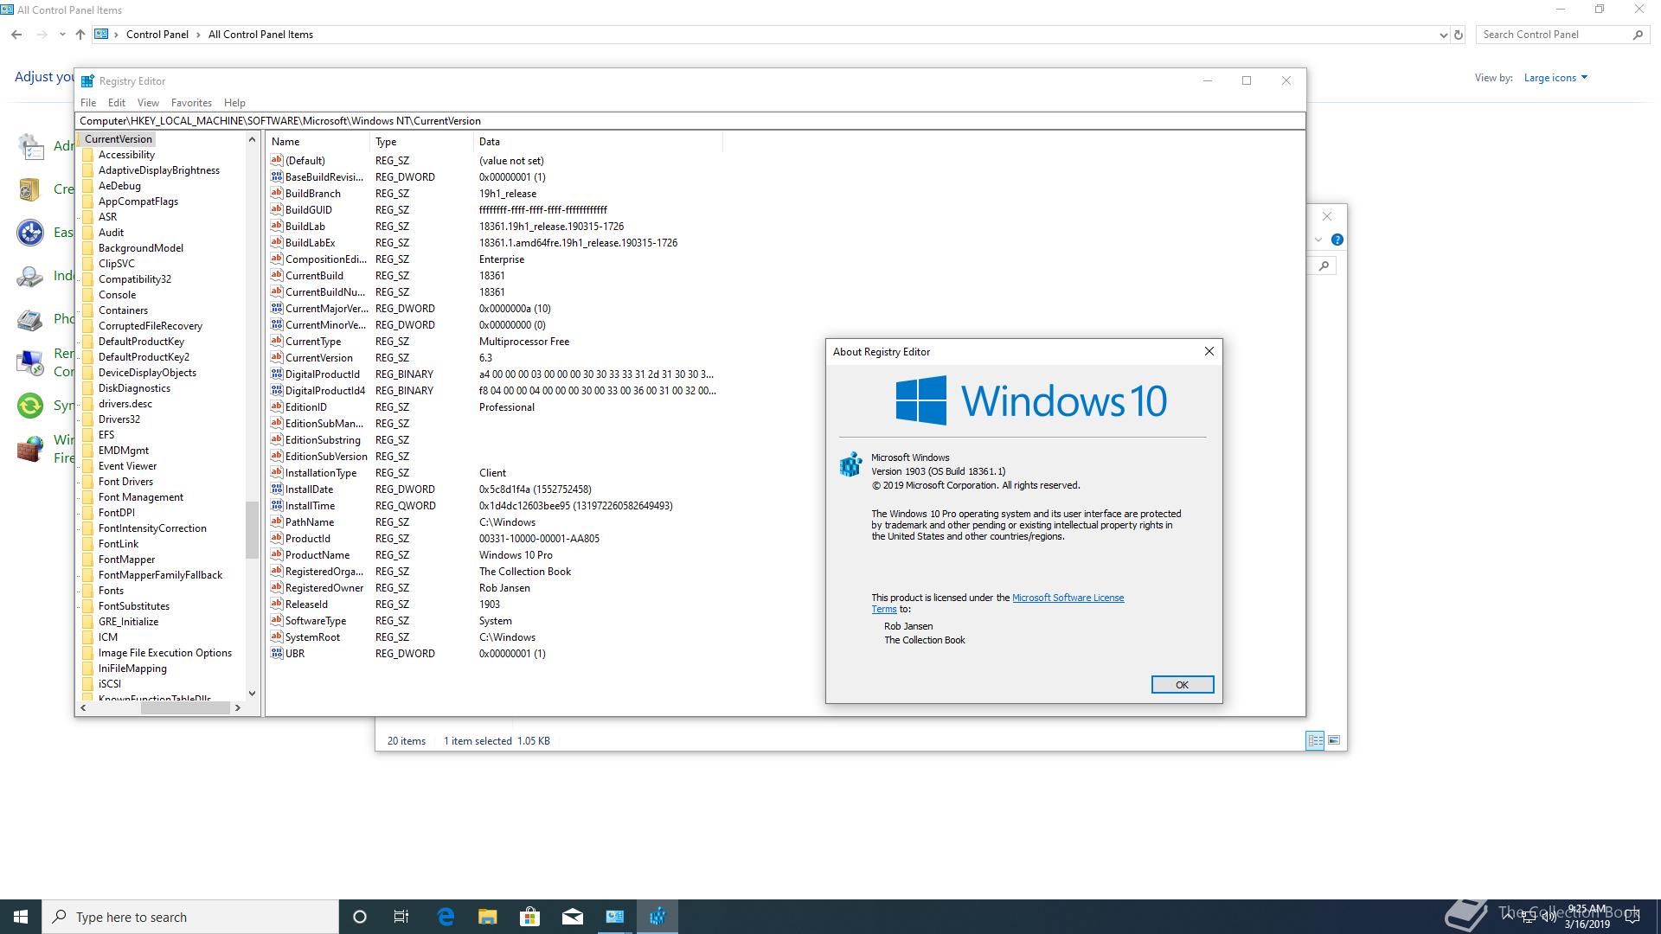Click the UBR value icon

pyautogui.click(x=277, y=653)
